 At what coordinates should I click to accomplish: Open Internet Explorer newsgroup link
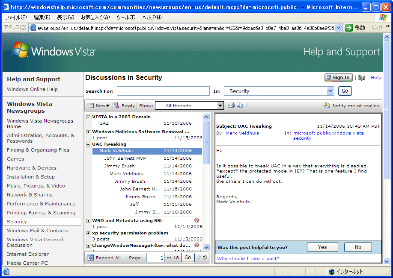(x=28, y=254)
